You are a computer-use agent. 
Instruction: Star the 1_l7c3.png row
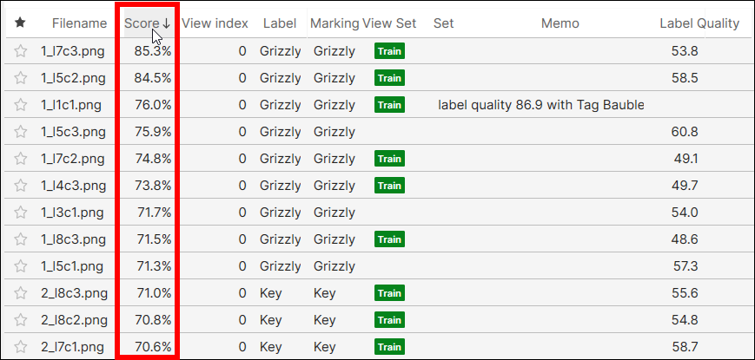click(x=21, y=51)
